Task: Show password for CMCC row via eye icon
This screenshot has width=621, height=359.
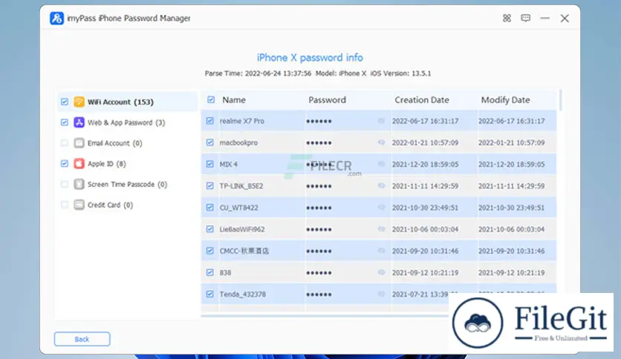Action: click(x=381, y=251)
